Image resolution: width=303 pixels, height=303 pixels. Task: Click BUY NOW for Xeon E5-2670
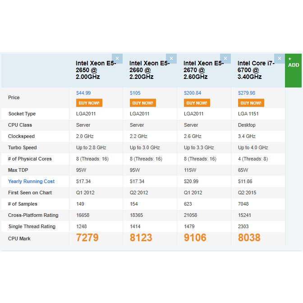tap(197, 103)
